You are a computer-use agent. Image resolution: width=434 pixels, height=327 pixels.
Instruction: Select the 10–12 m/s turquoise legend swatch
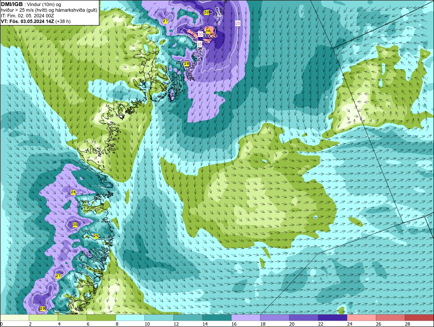[159, 317]
